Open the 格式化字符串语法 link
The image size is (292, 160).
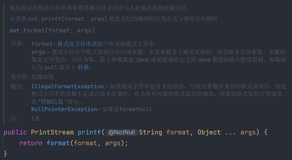[80, 44]
